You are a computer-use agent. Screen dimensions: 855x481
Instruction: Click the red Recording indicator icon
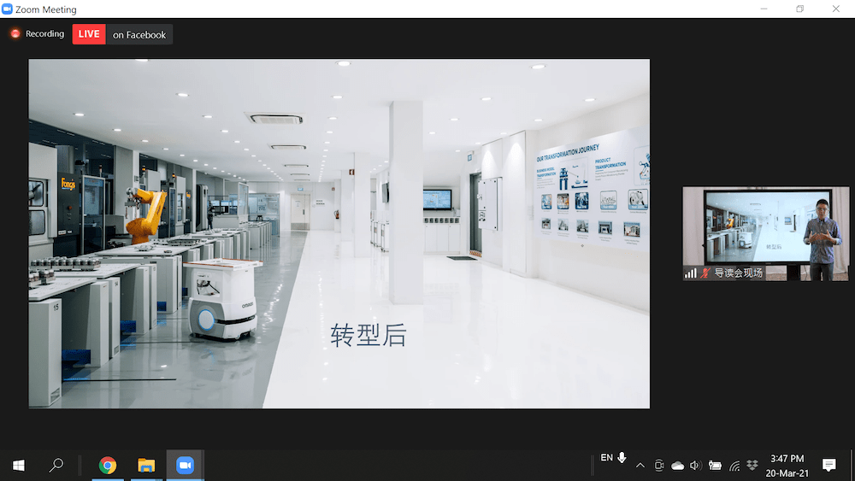click(15, 34)
